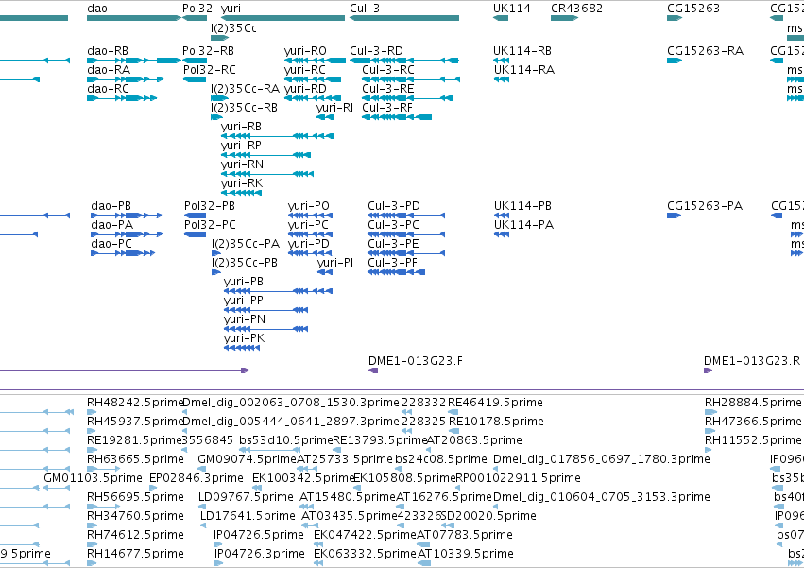804x568 pixels.
Task: Click EST RH48242.5prime
Action: (x=135, y=403)
